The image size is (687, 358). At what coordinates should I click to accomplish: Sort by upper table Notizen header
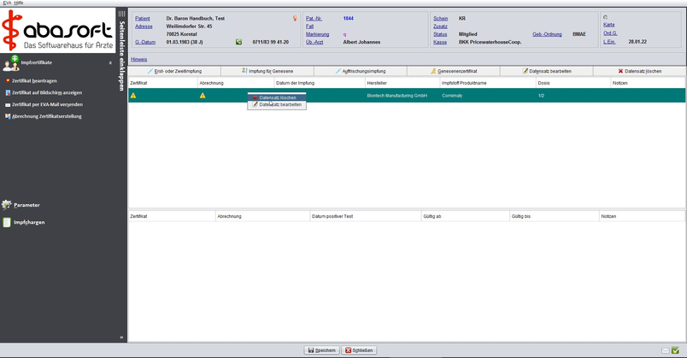click(648, 83)
